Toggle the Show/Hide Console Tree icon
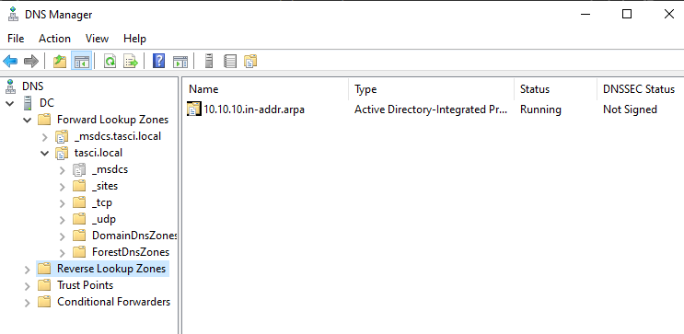684x334 pixels. pos(82,62)
